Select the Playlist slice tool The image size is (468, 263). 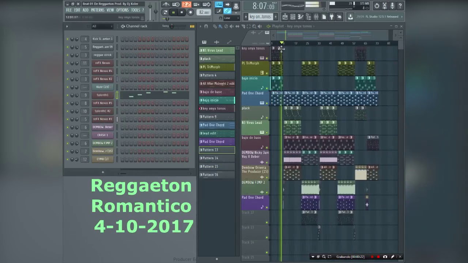[x=243, y=26]
